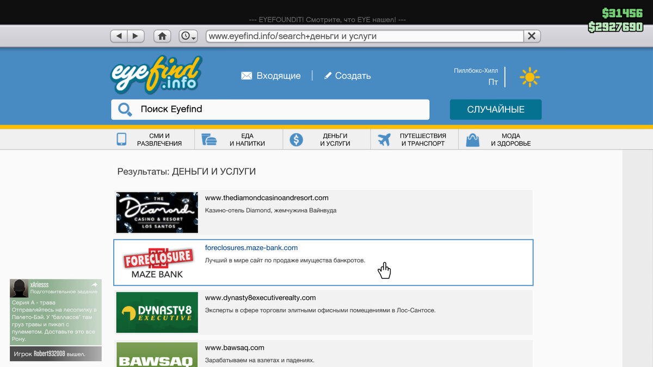Open the browser home page icon
653x367 pixels.
click(x=162, y=36)
